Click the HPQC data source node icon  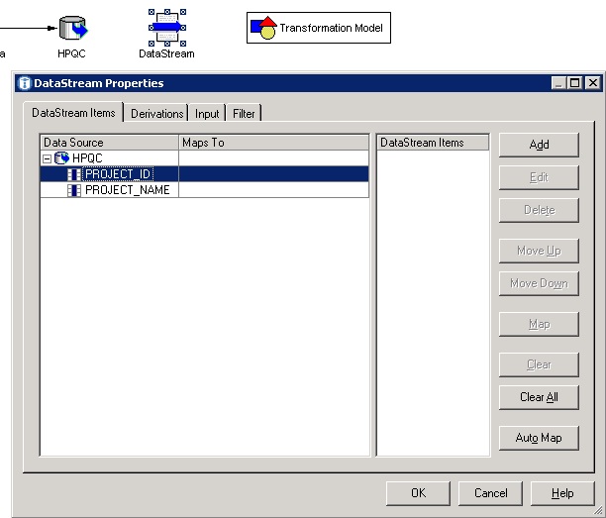72,28
